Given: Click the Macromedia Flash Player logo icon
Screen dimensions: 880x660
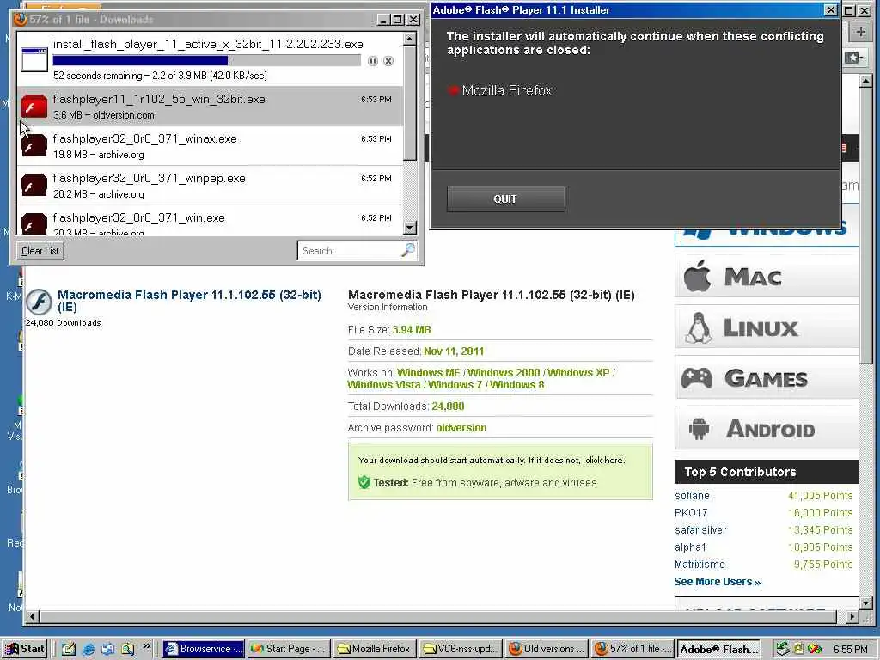Looking at the screenshot, I should click(x=40, y=302).
